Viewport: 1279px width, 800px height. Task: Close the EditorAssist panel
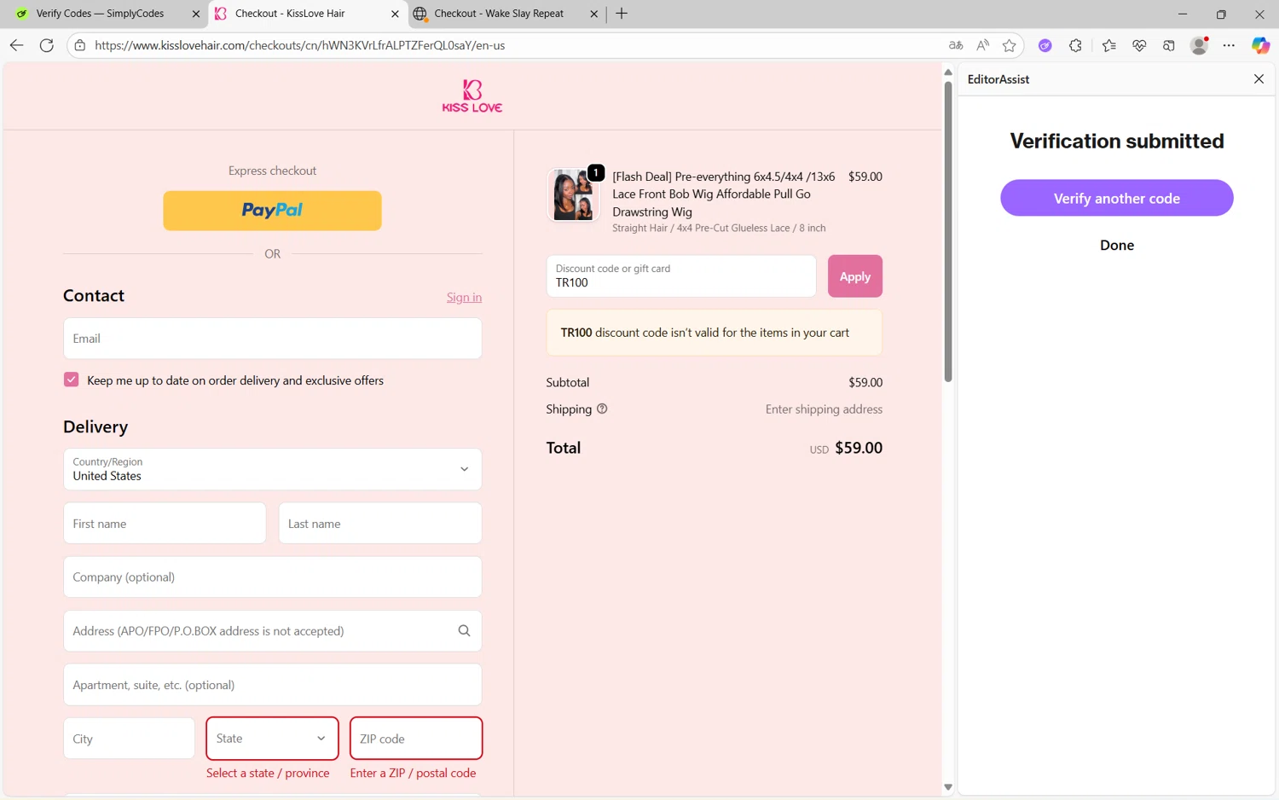point(1259,78)
